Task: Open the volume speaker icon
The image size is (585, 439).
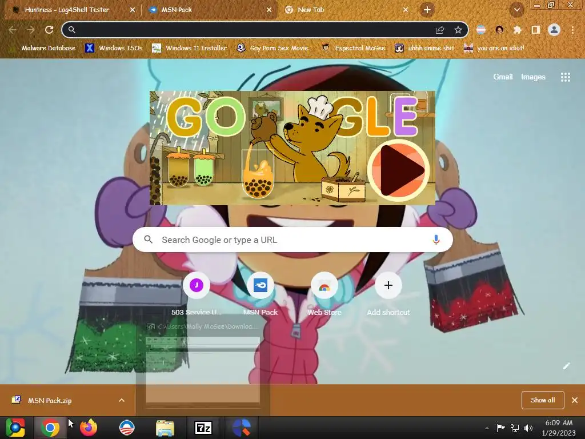Action: (528, 428)
